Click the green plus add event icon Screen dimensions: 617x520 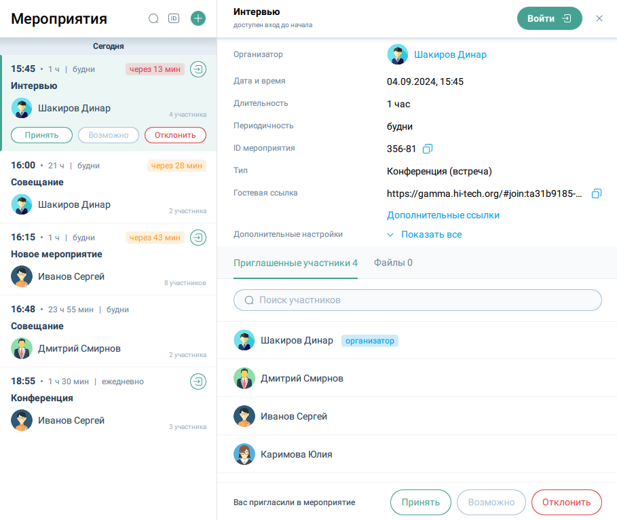198,19
